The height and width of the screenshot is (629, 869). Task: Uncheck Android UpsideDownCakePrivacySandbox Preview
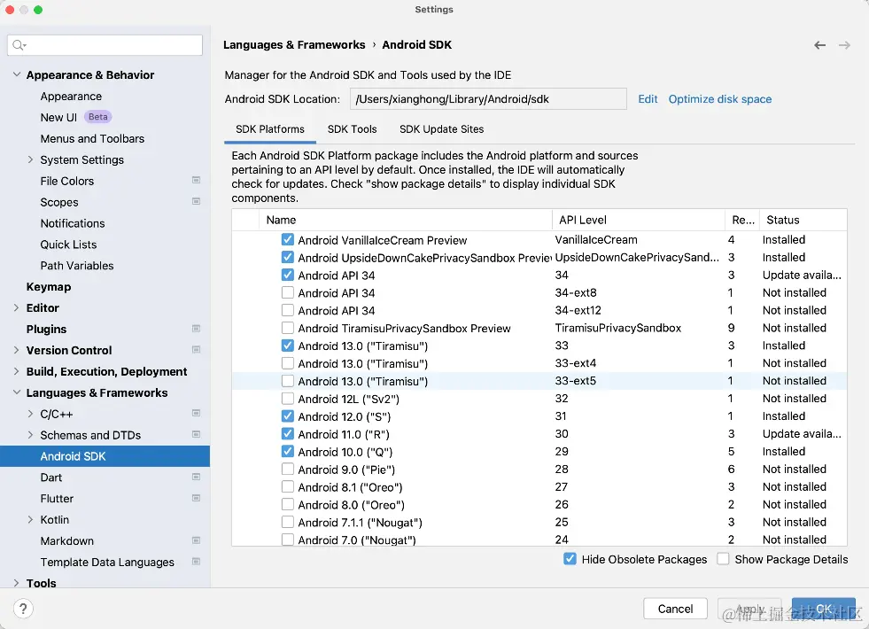click(x=288, y=257)
